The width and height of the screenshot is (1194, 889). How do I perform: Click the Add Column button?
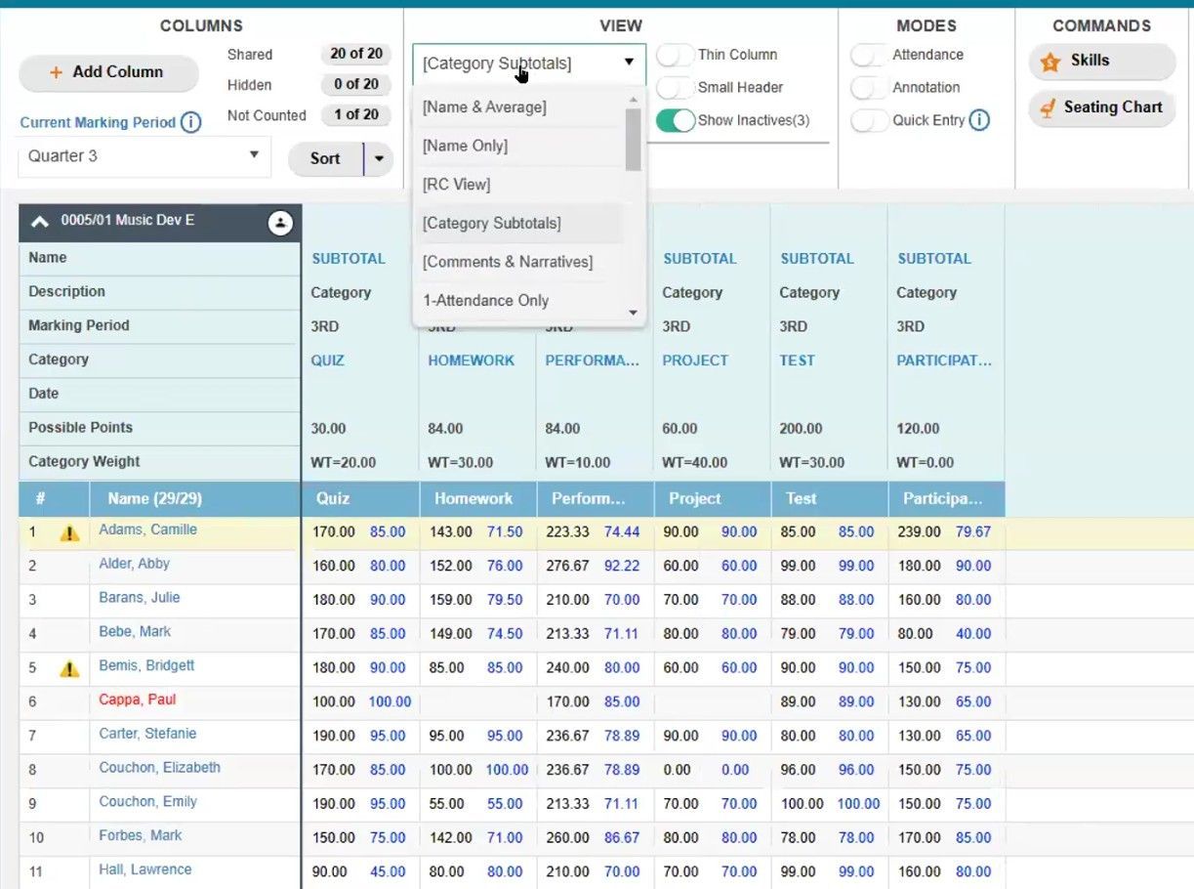107,72
